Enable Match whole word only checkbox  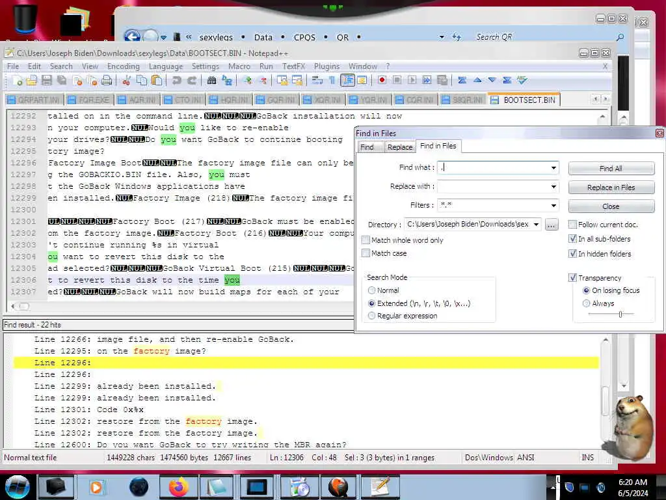coord(366,240)
